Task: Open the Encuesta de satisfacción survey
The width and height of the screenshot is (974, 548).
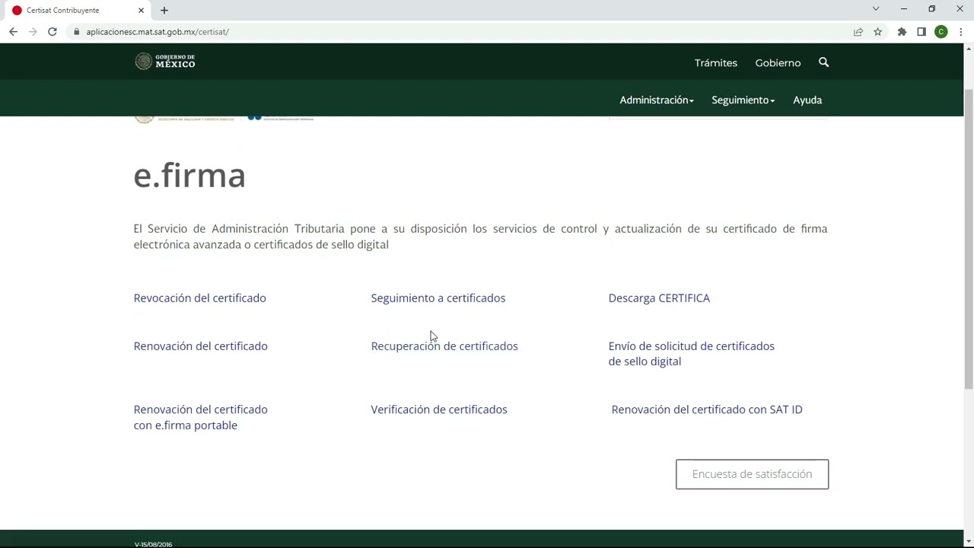Action: (x=752, y=473)
